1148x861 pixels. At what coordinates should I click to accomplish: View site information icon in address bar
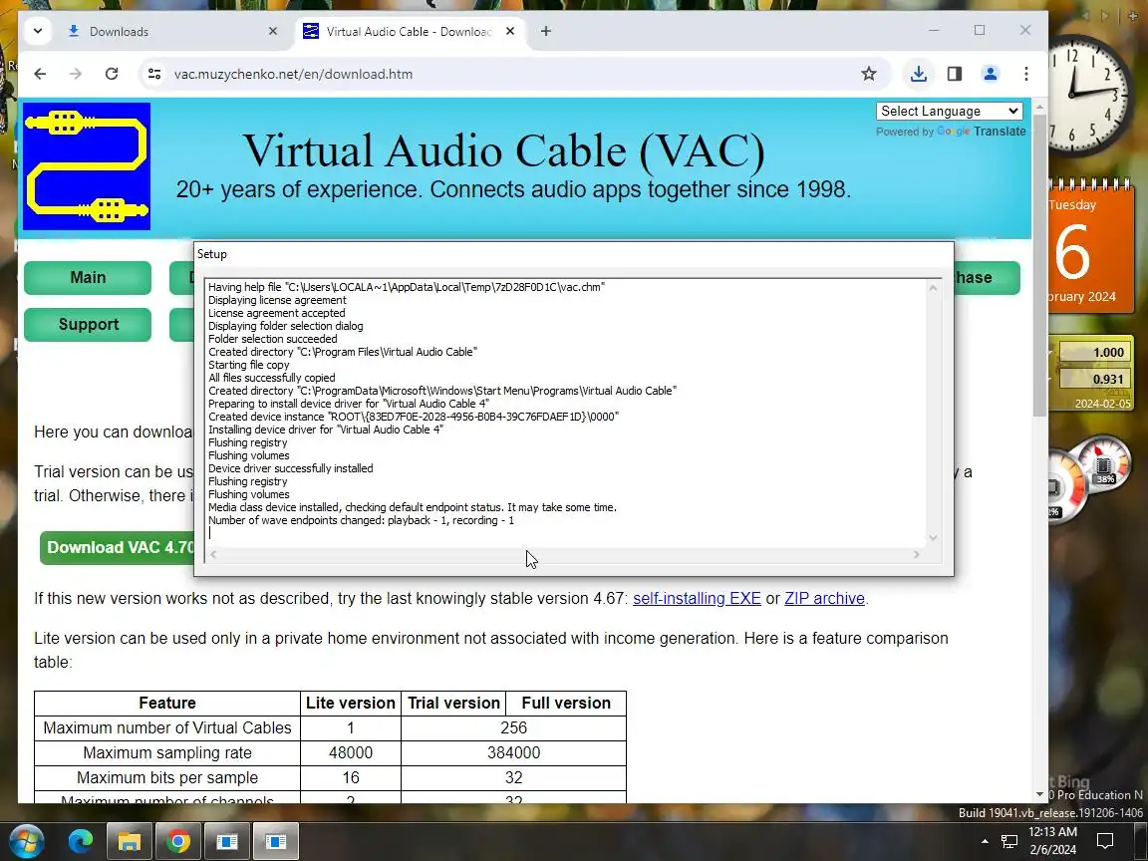pyautogui.click(x=154, y=74)
